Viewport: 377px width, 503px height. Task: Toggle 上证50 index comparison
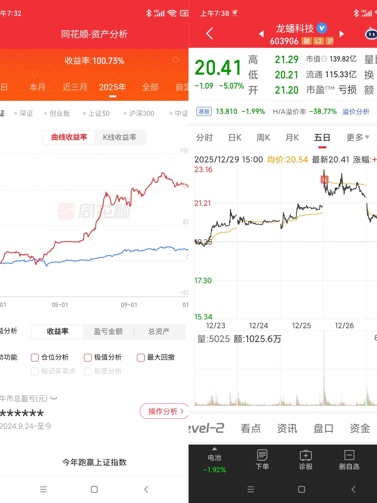pyautogui.click(x=96, y=114)
